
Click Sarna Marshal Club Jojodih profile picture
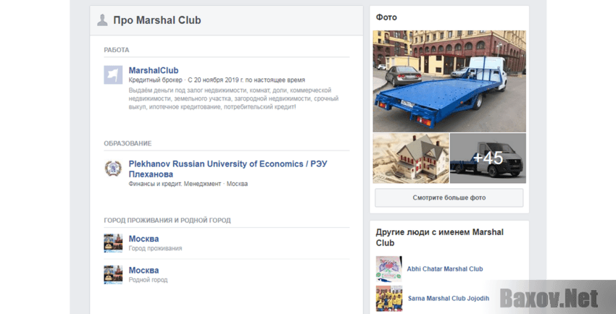(x=389, y=298)
